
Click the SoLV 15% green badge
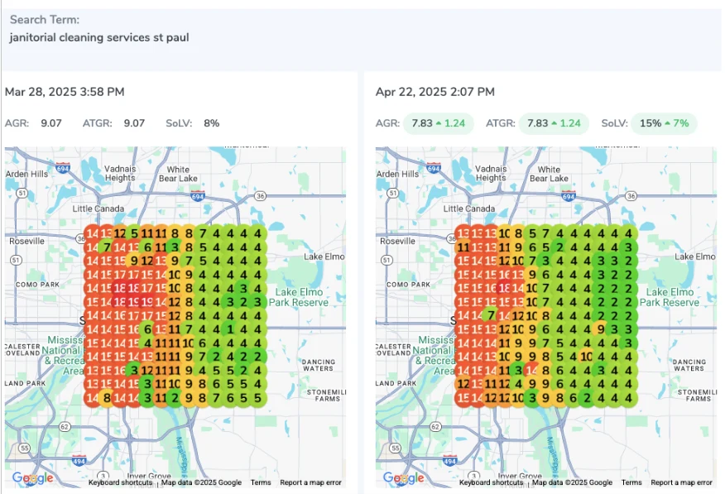pyautogui.click(x=664, y=123)
